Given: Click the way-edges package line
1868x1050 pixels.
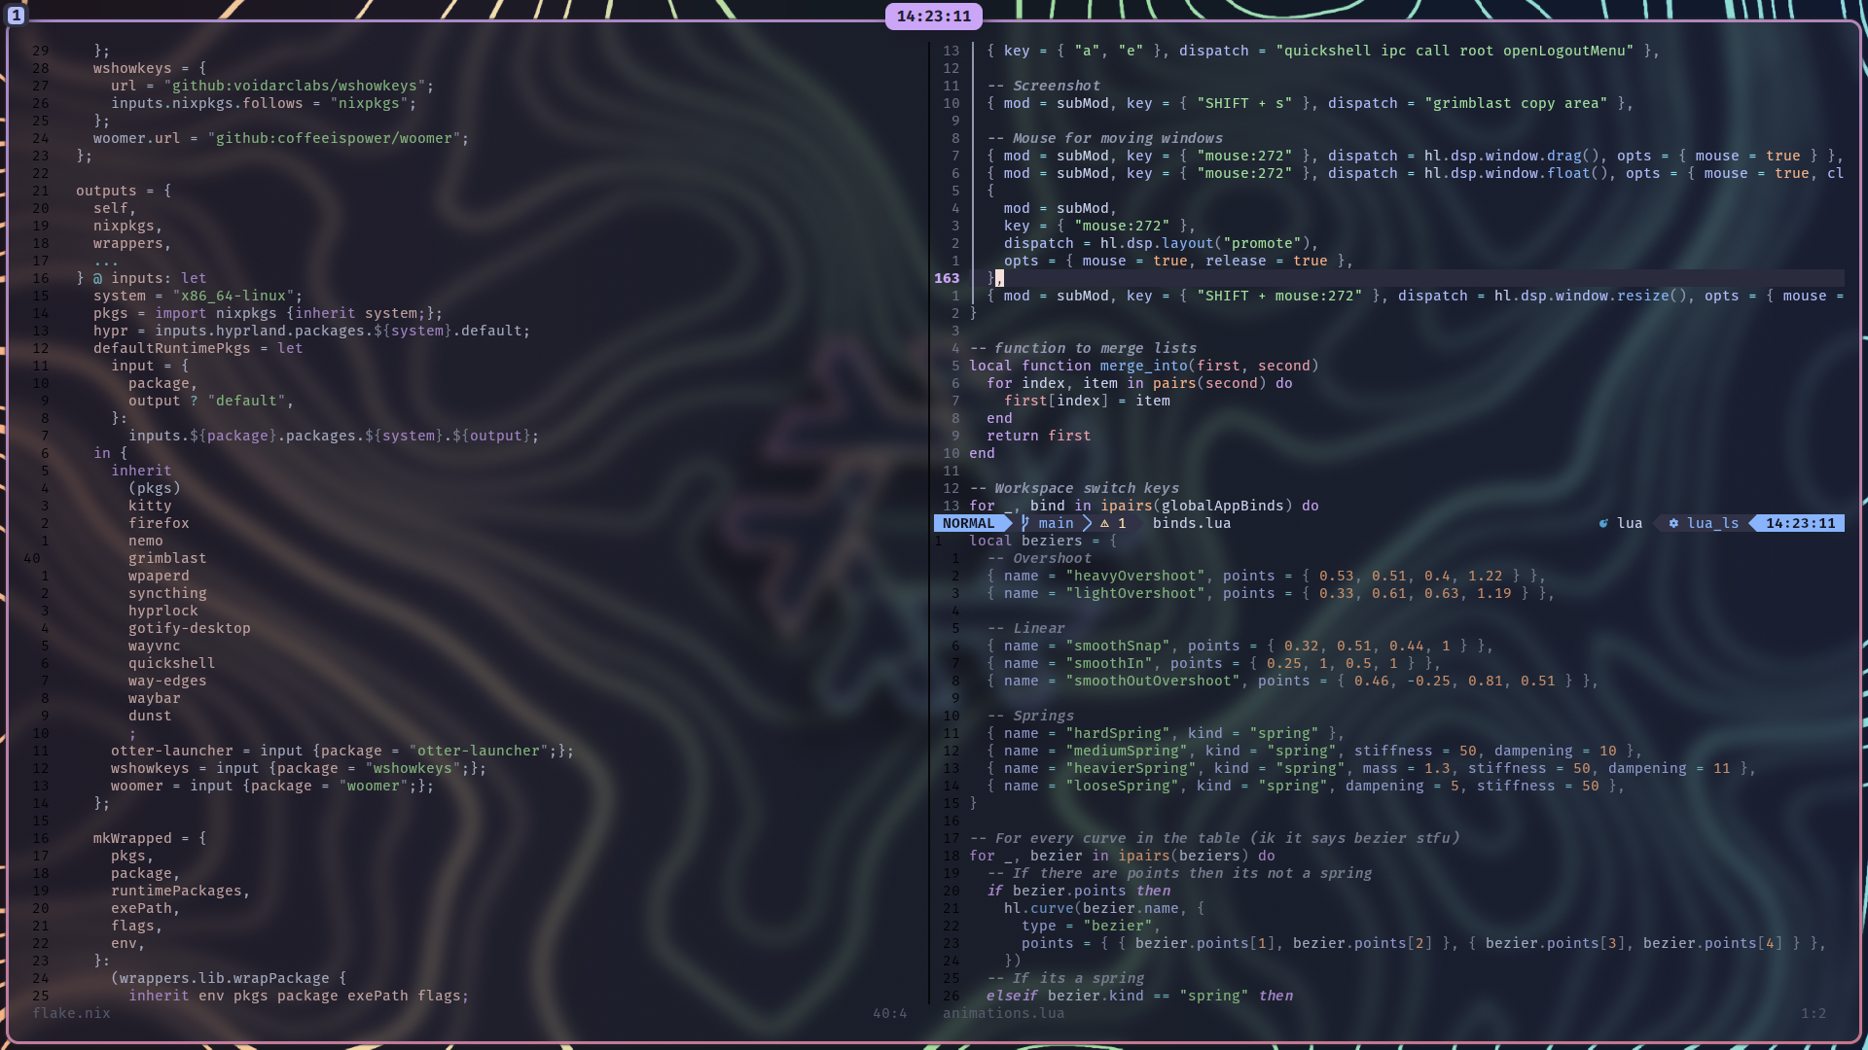Looking at the screenshot, I should coord(167,681).
